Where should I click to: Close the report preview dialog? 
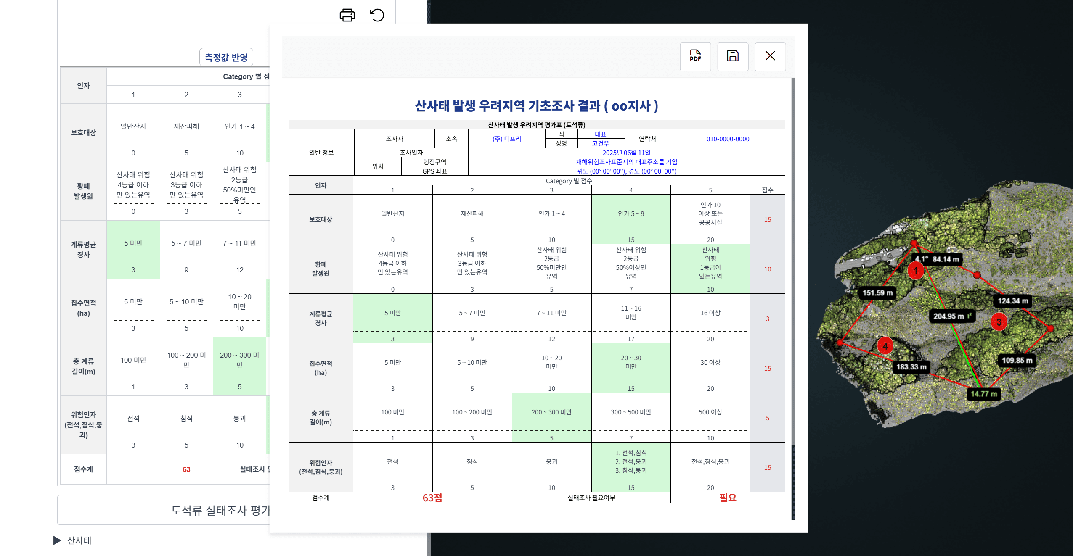[x=770, y=57]
